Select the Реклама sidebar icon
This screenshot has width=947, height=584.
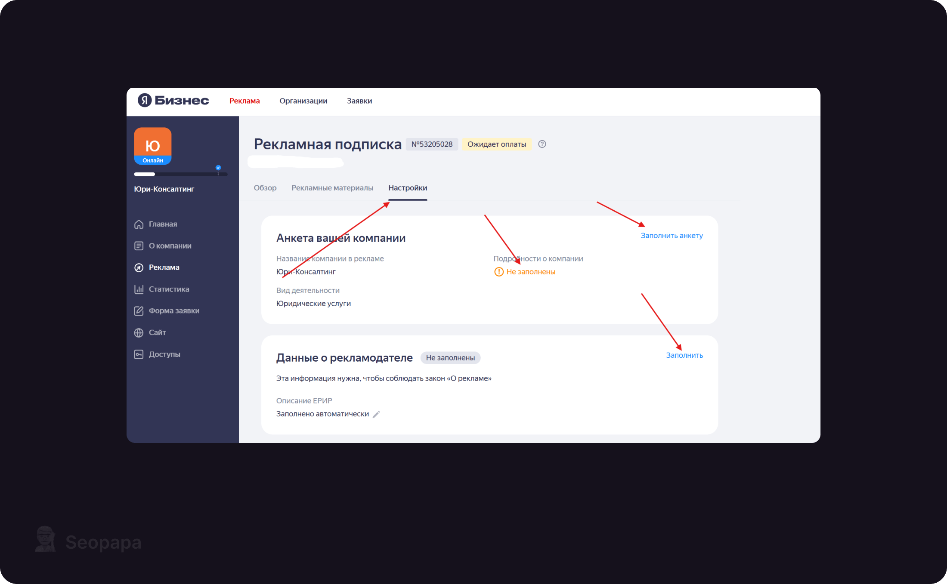(x=139, y=267)
